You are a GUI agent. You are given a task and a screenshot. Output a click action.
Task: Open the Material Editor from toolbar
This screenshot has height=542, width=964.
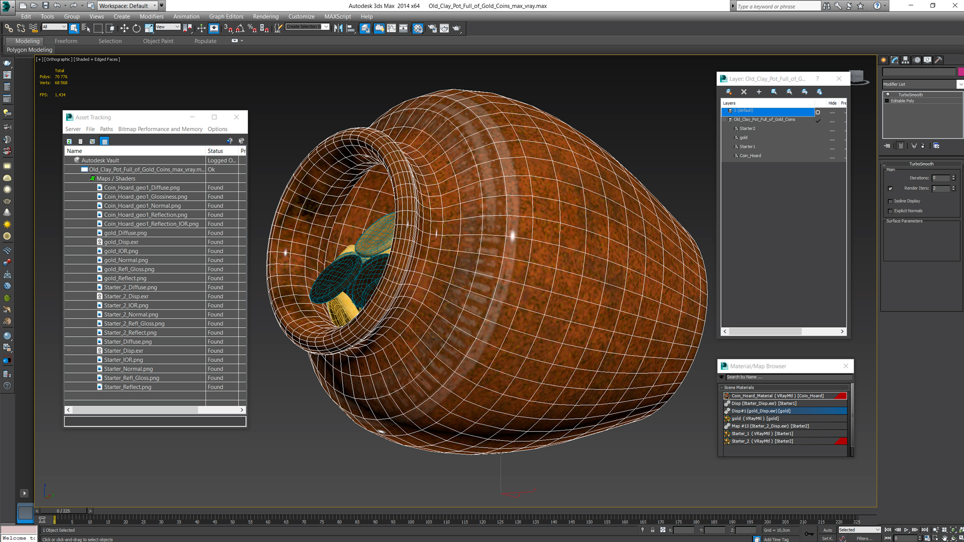pyautogui.click(x=418, y=28)
